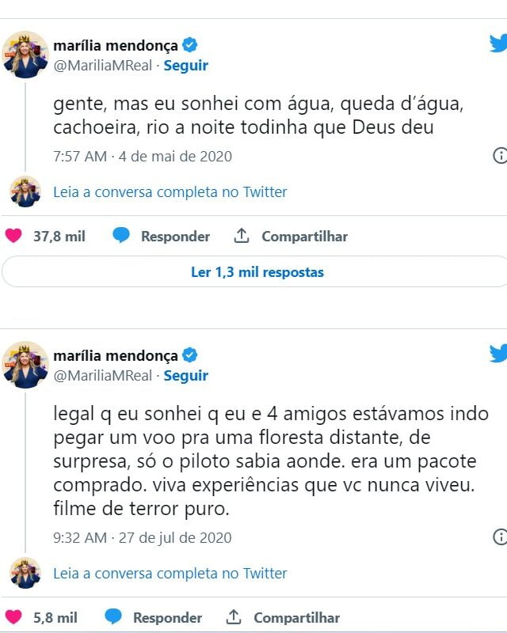Open the @MariliaMReal handle in second tweet
507x633 pixels.
pos(103,375)
